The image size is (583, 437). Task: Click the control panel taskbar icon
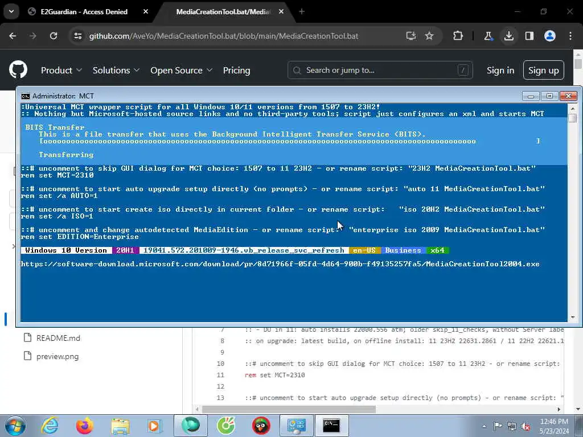(x=296, y=426)
